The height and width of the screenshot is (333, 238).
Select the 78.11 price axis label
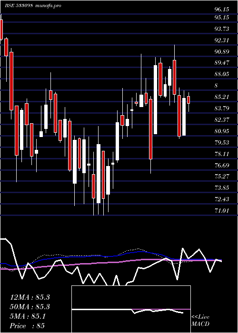coord(222,154)
